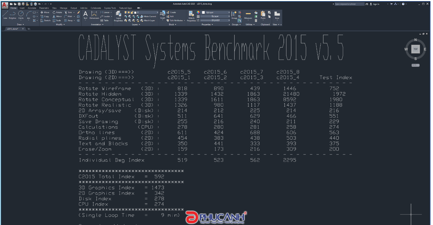The width and height of the screenshot is (433, 225).
Task: Click the Erase pencil-eraser icon
Action: pos(79,13)
